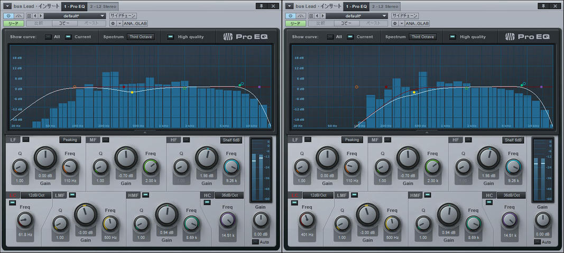The image size is (564, 253).
Task: Toggle Show curve All in left window
Action: pos(48,36)
